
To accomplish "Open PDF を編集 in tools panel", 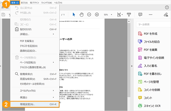I will (x=148, y=50).
